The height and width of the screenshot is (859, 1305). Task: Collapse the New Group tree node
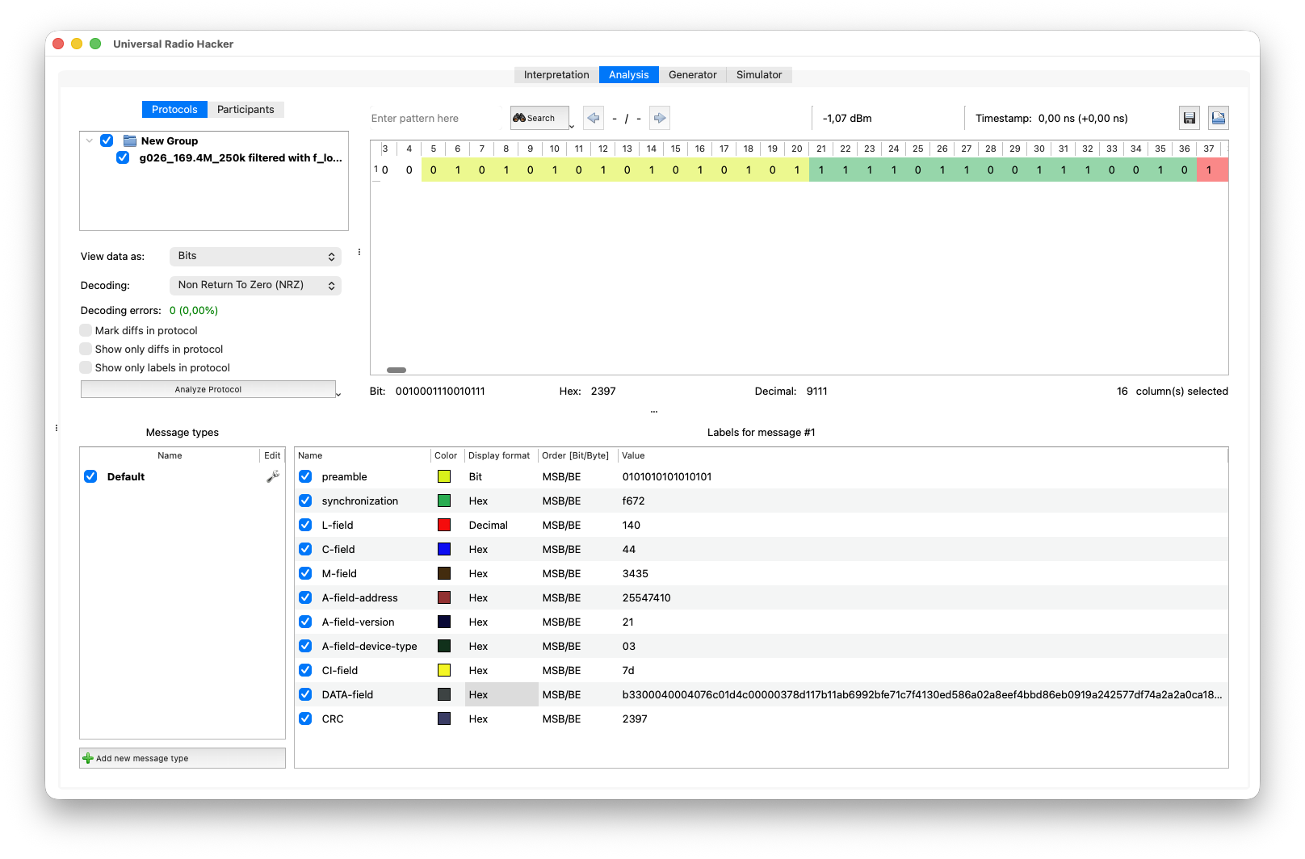click(x=89, y=140)
